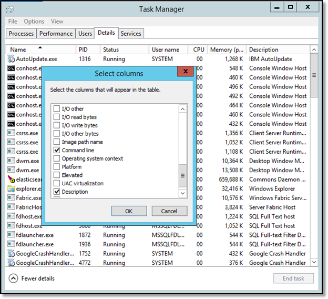
Task: Confirm column selection with OK
Action: (x=129, y=211)
